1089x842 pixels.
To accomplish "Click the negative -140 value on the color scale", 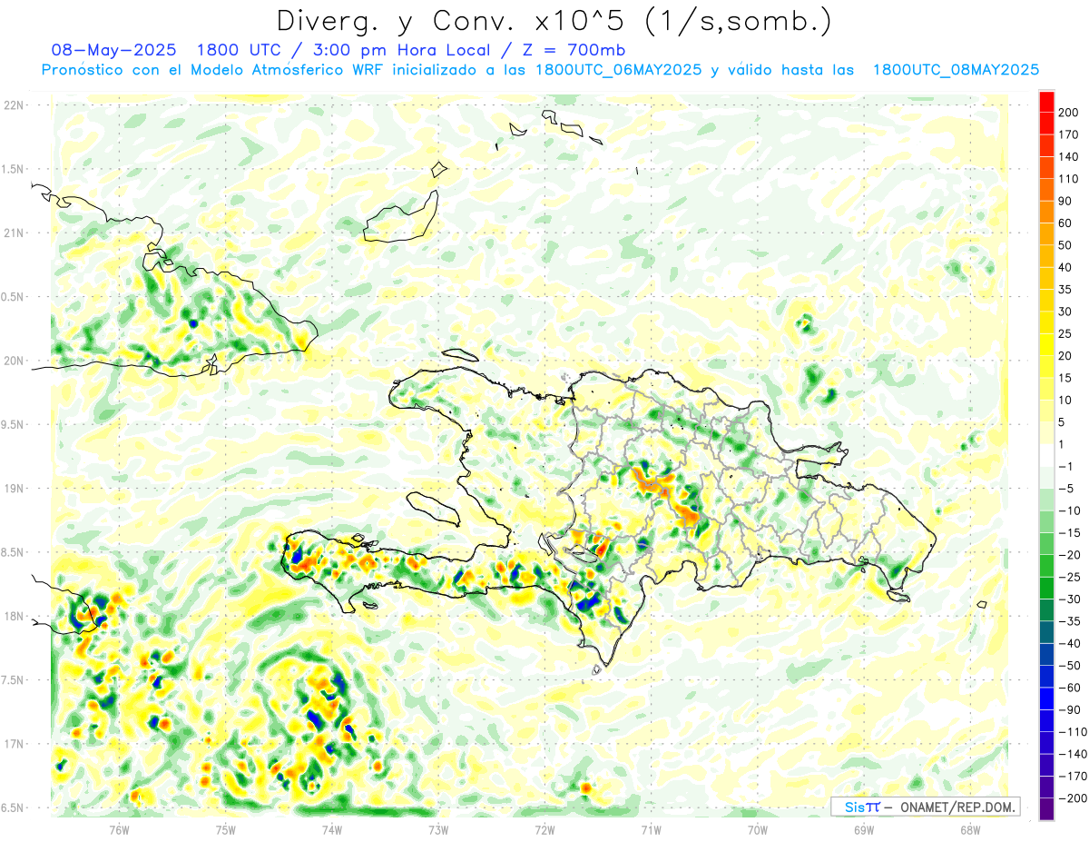I will (x=1071, y=754).
